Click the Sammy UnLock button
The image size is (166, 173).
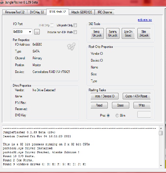113,34
